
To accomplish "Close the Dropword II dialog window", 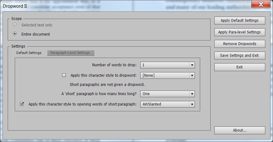I will tap(261, 4).
